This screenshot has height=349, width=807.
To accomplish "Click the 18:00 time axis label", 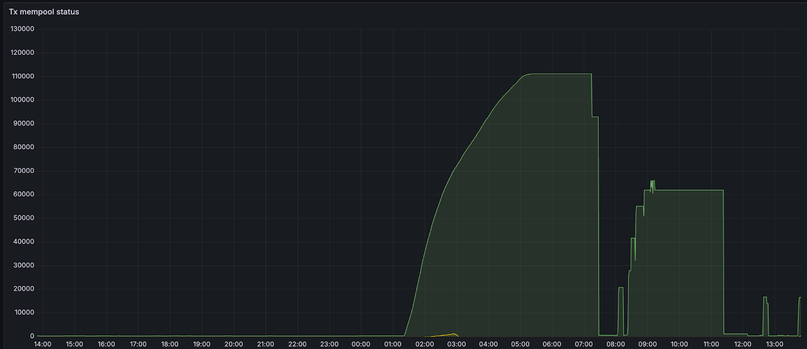I will tap(169, 344).
